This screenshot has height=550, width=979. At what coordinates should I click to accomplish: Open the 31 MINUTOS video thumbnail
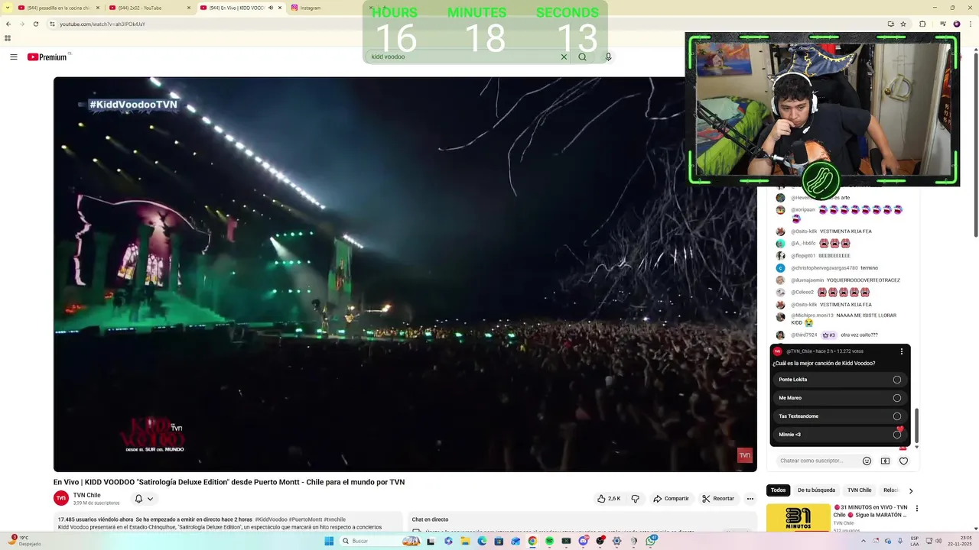[798, 517]
